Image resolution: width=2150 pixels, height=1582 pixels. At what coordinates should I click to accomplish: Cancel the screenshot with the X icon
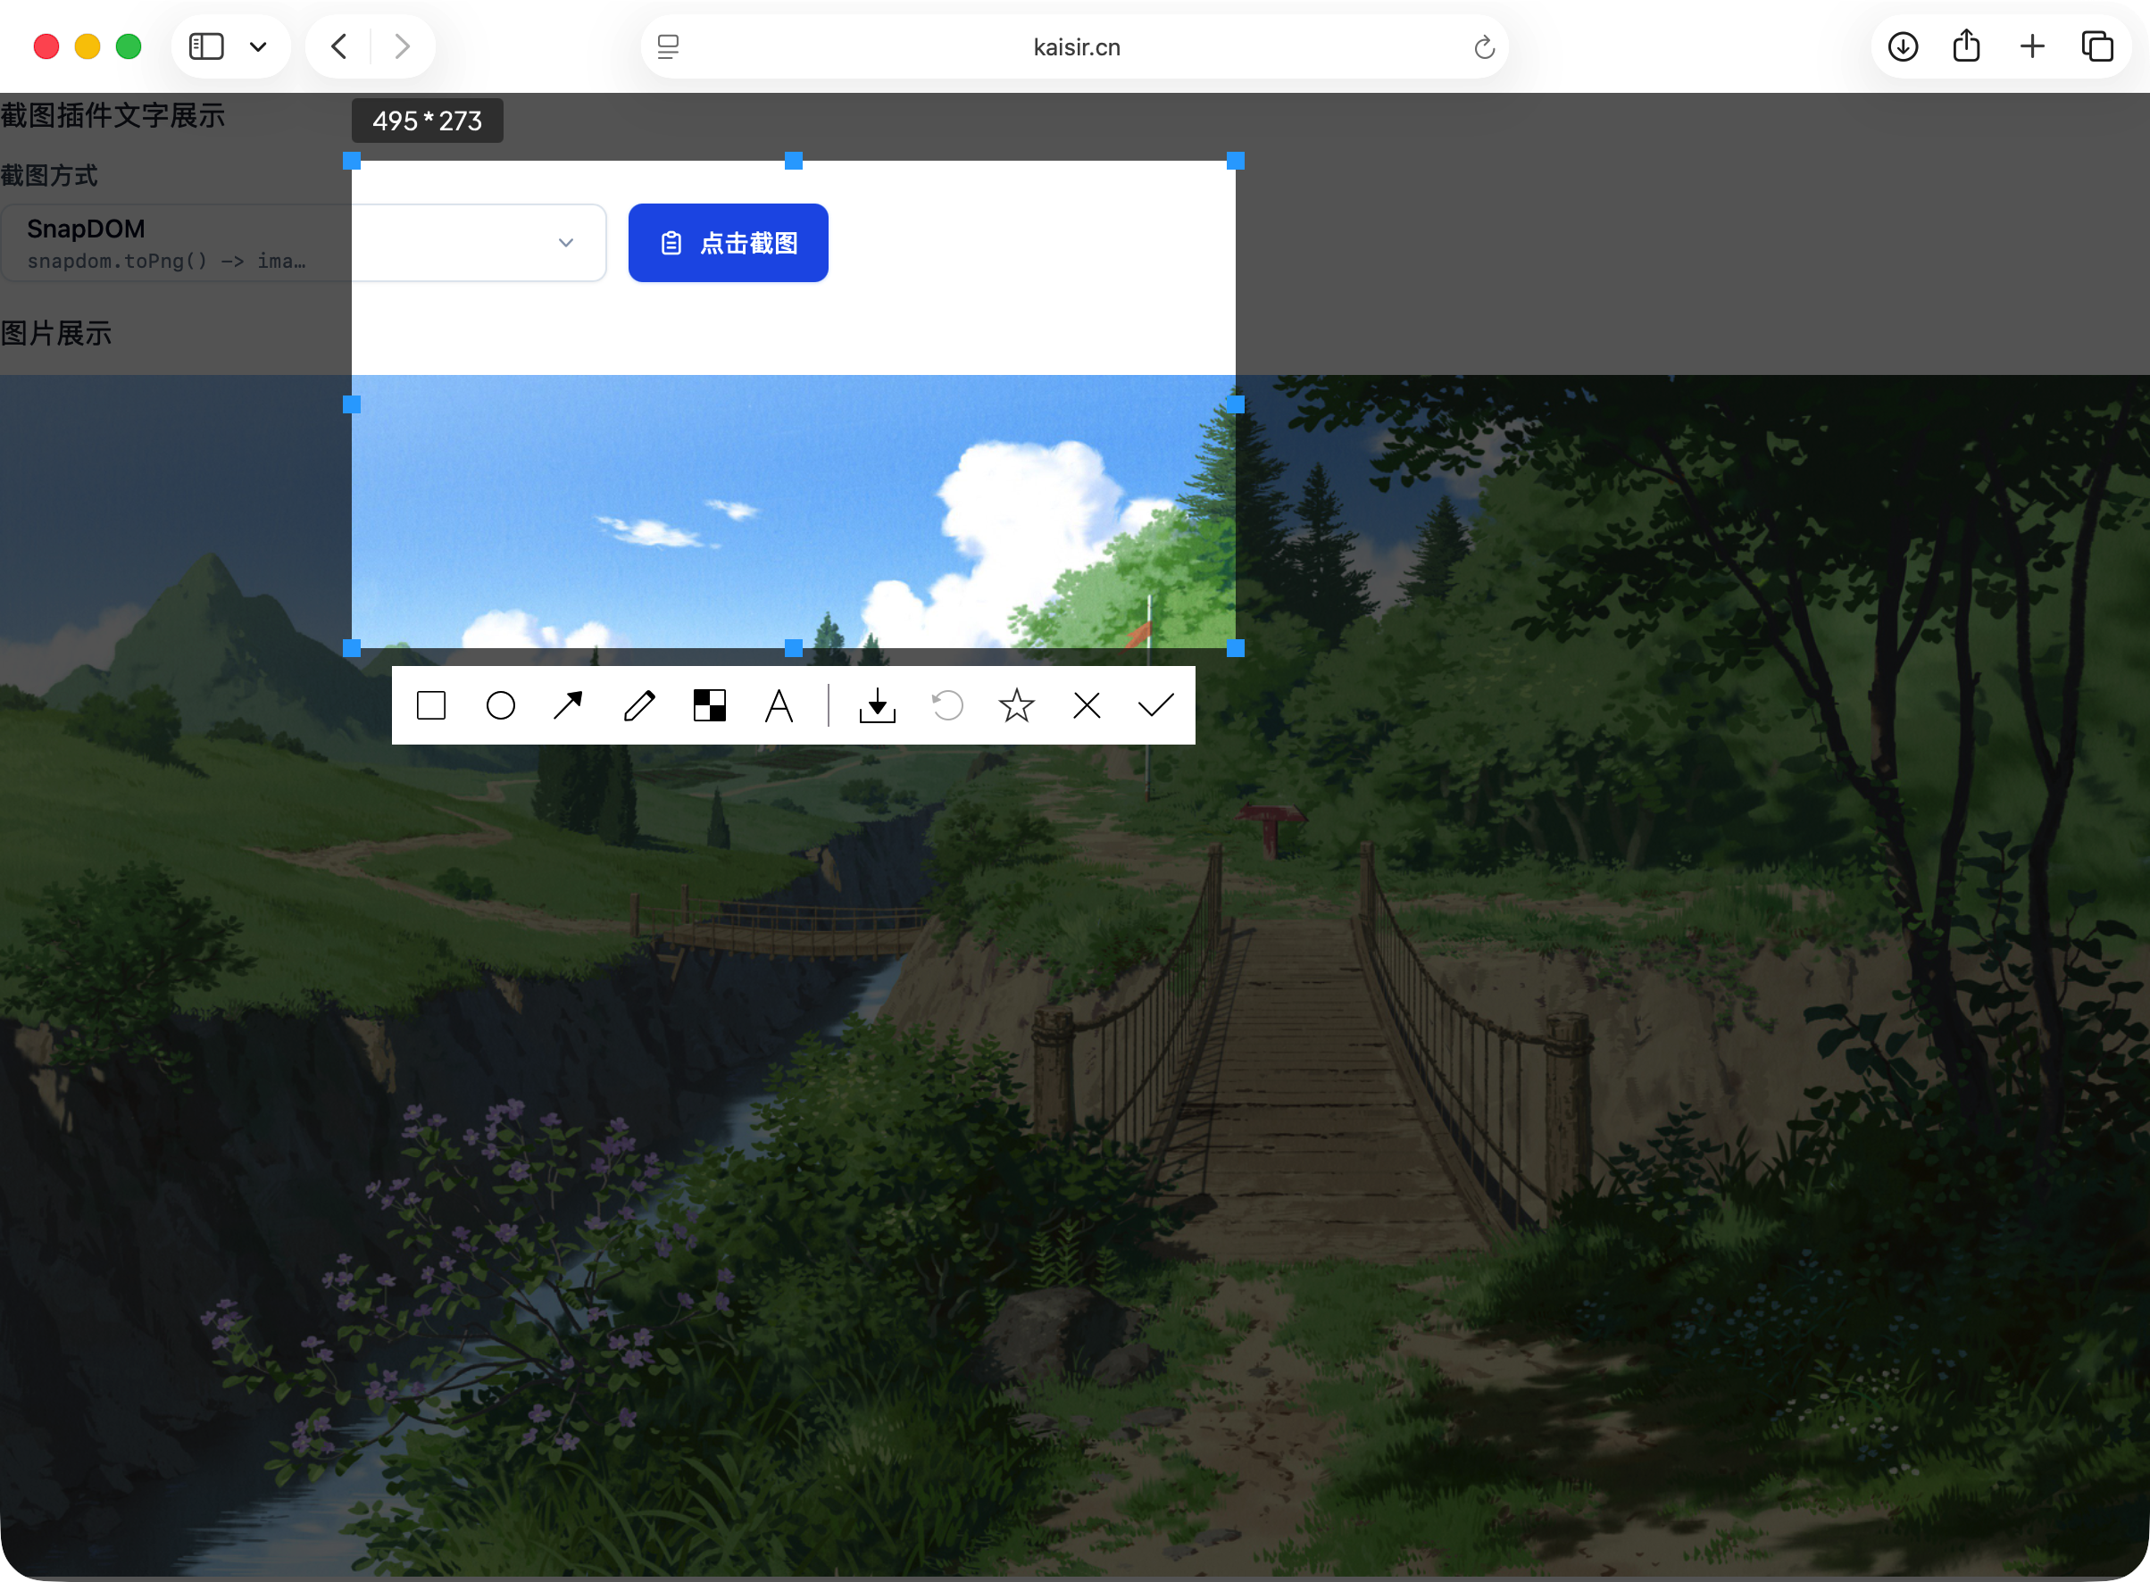[1087, 706]
